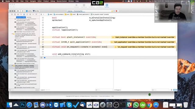
Task: Click the Stop button in Xcode toolbar
Action: (x=23, y=11)
